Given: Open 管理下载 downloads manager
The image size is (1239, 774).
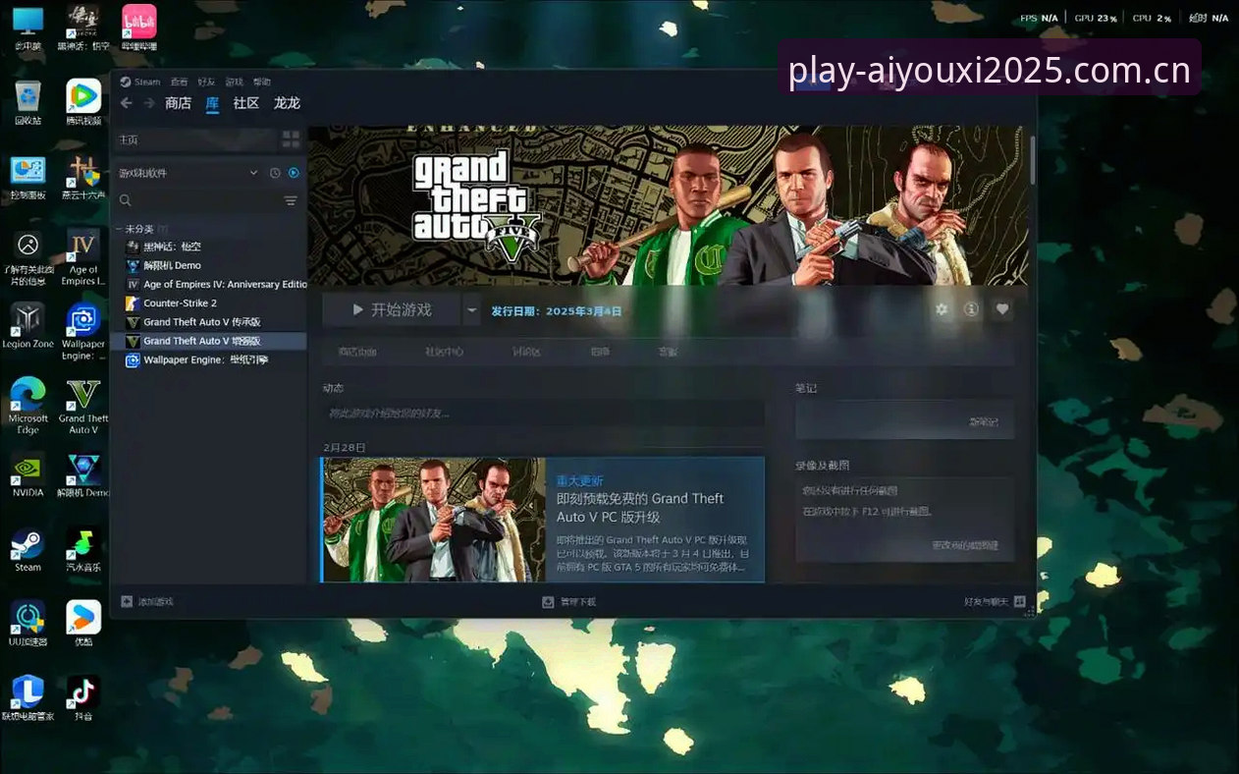Looking at the screenshot, I should [569, 601].
